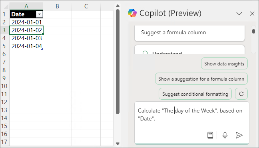Open the Date column filter dropdown
Image resolution: width=259 pixels, height=148 pixels.
pos(39,14)
